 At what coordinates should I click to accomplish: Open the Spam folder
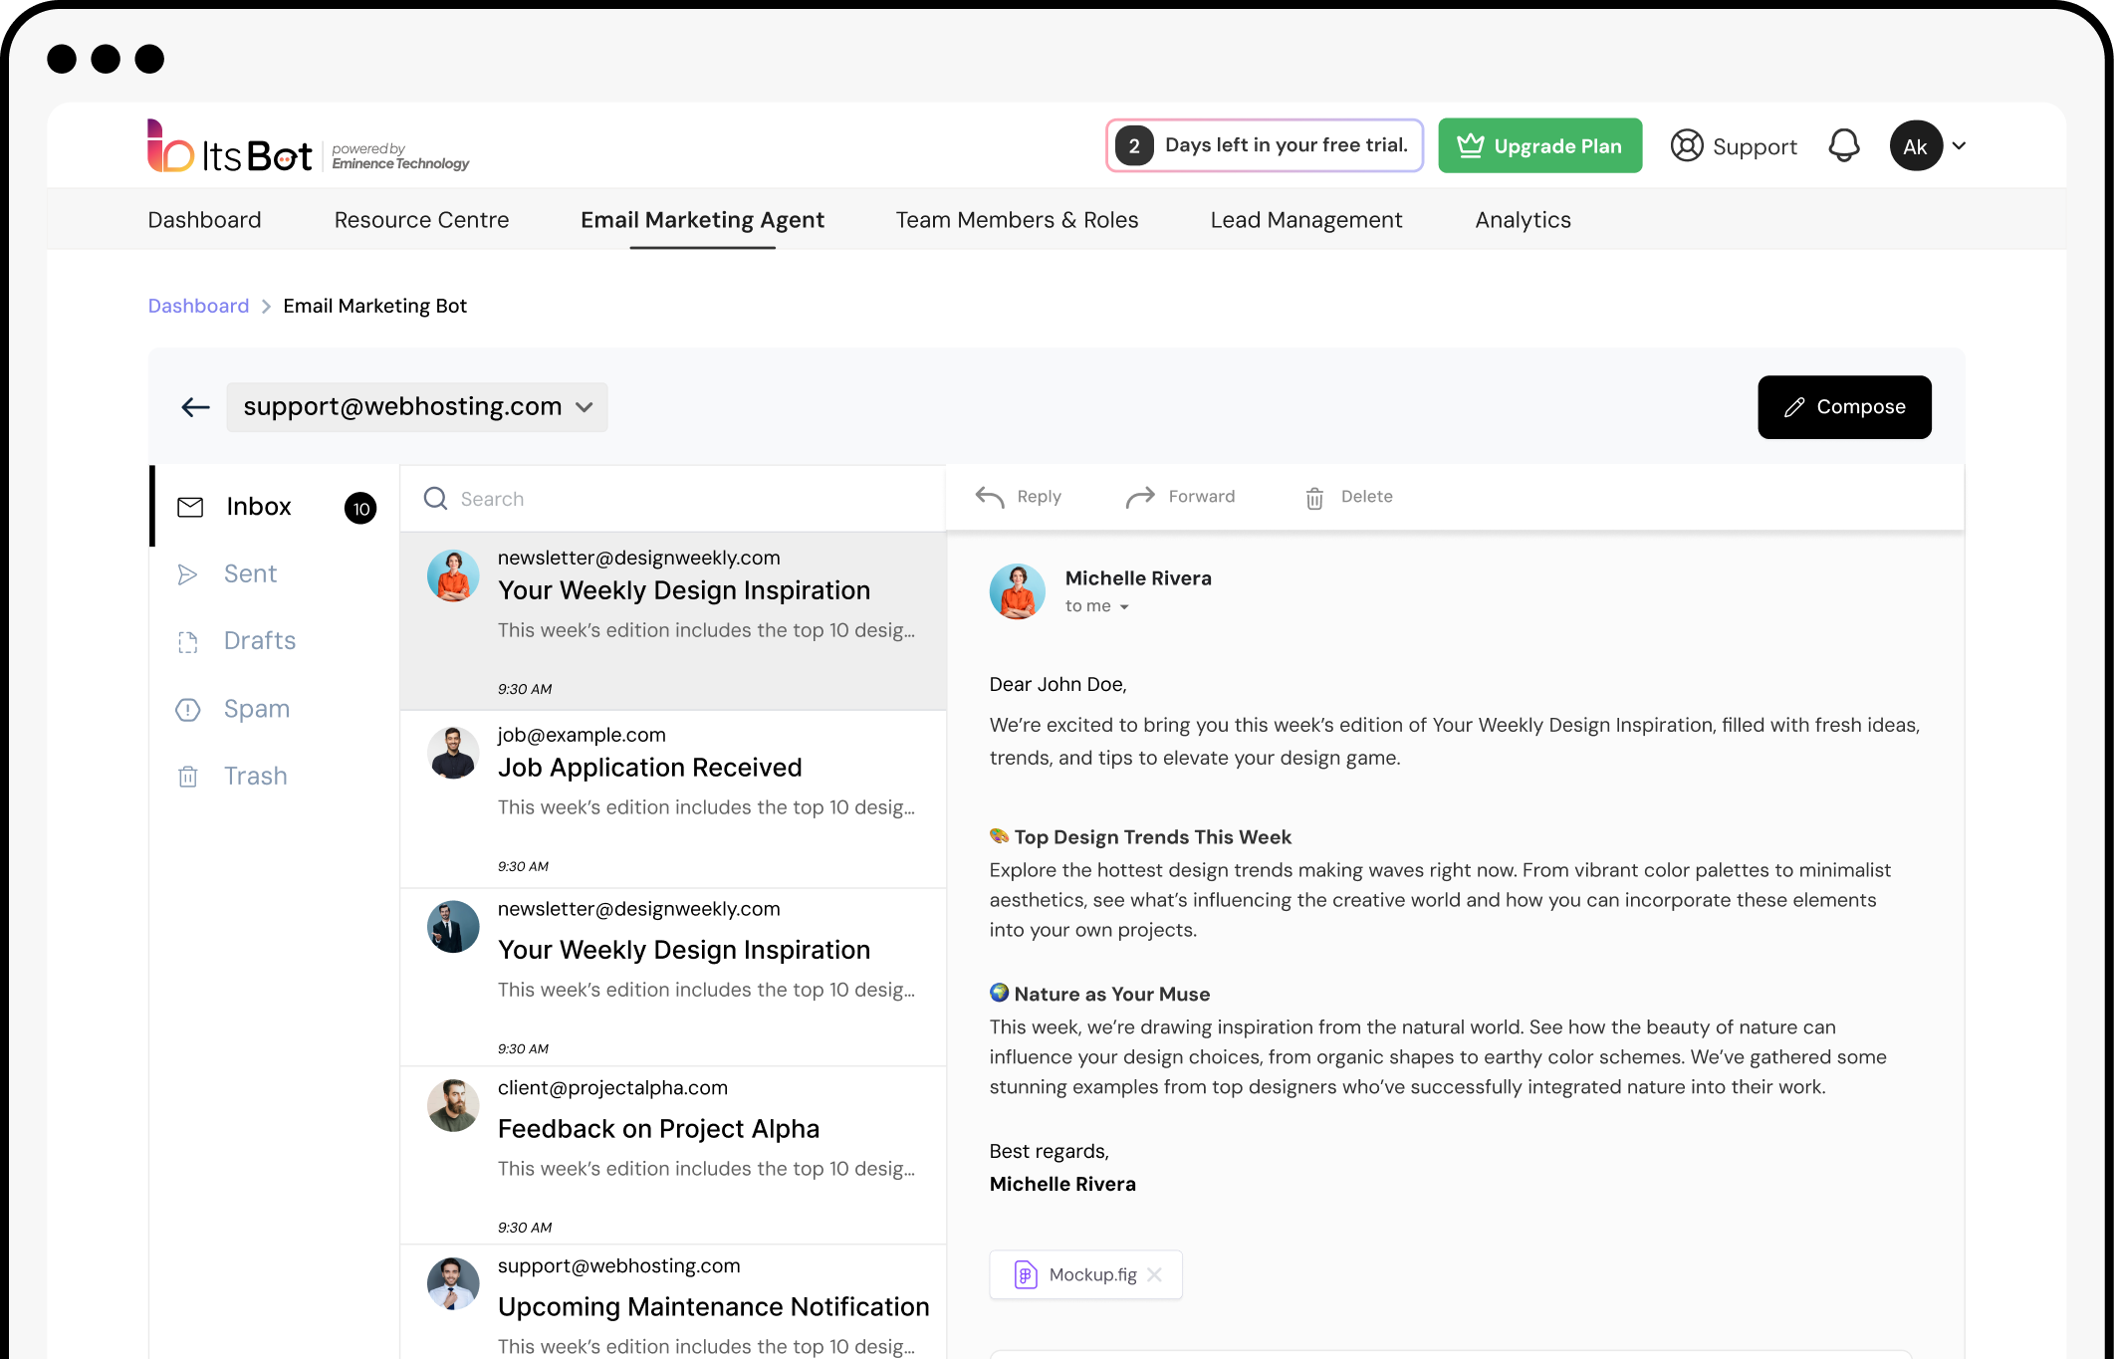(256, 709)
